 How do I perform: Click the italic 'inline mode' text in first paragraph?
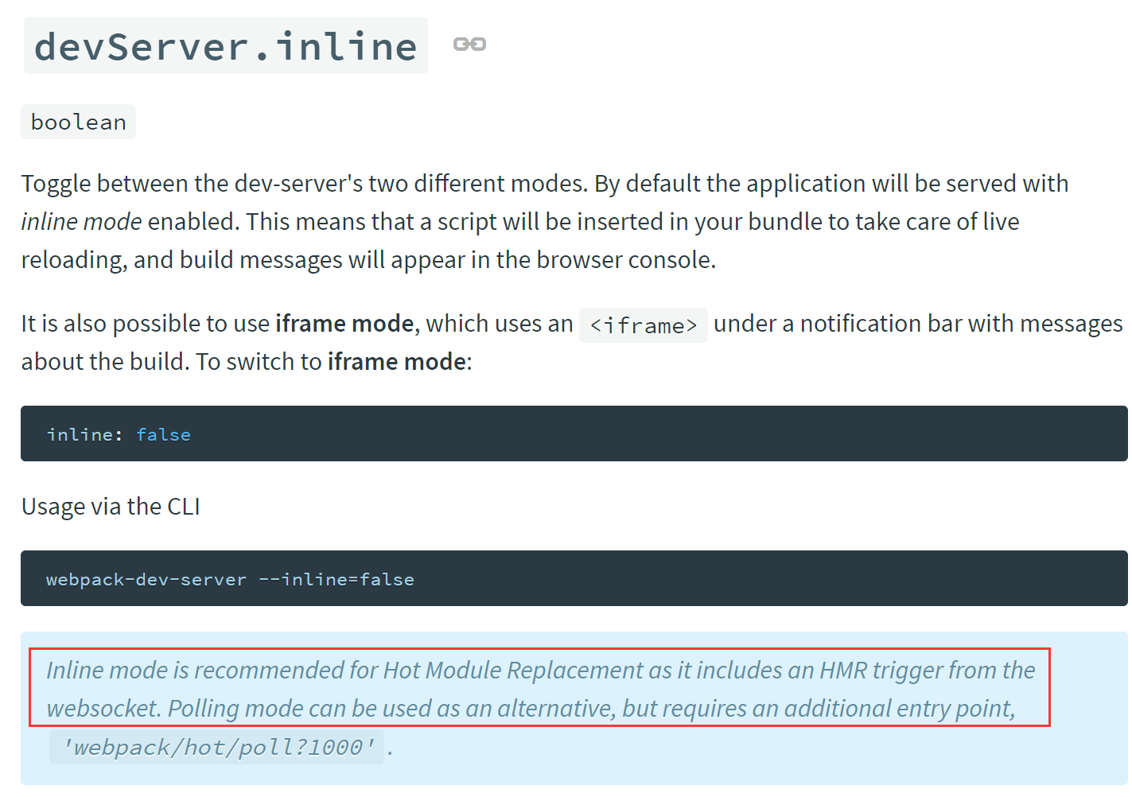(x=81, y=222)
